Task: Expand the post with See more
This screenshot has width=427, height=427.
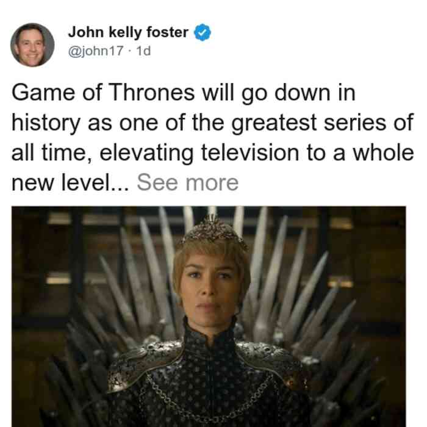Action: coord(188,182)
